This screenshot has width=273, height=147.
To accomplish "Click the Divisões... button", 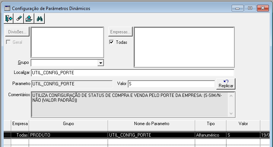I will (x=17, y=32).
